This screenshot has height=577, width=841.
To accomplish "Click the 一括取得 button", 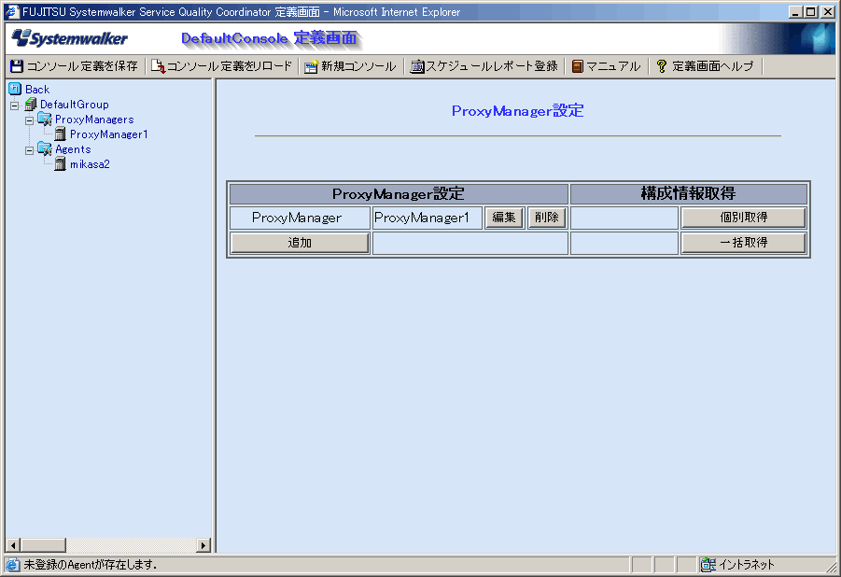I will (x=743, y=243).
